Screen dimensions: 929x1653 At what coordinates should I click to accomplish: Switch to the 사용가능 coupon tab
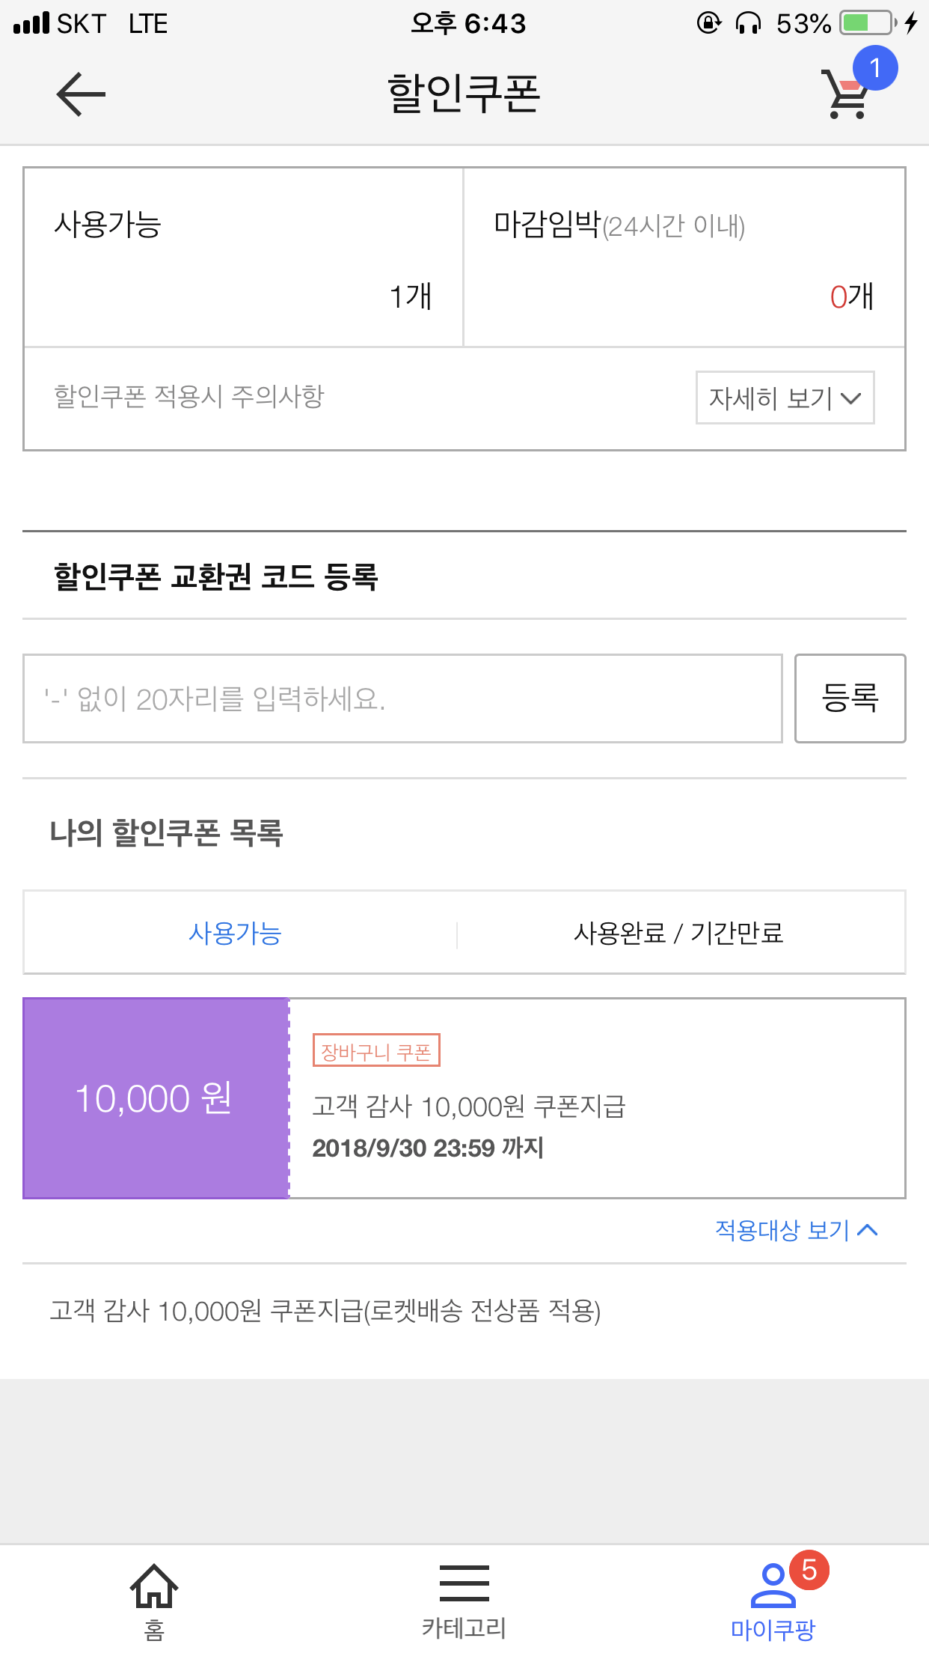click(x=235, y=933)
